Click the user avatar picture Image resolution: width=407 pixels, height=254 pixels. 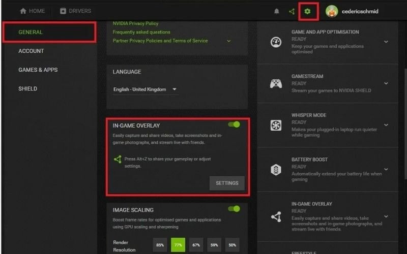tap(332, 11)
